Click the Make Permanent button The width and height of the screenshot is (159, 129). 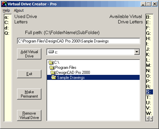pos(29,94)
